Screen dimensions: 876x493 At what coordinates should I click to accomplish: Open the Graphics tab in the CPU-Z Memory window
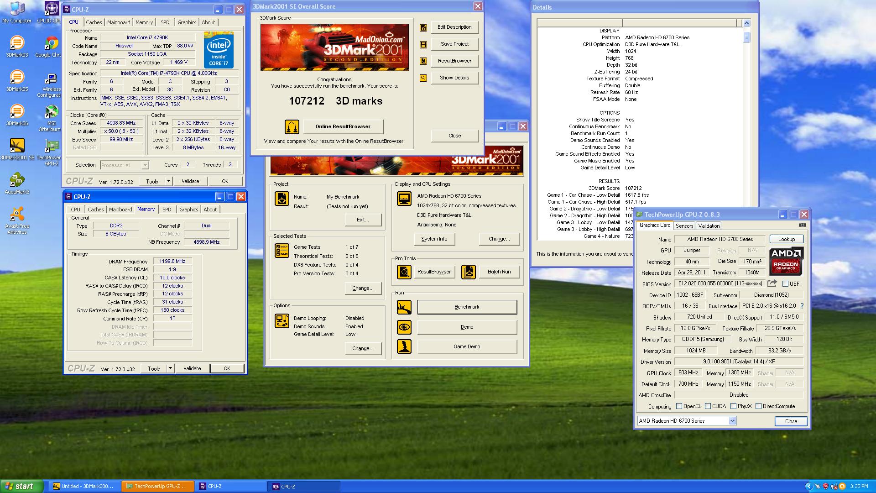click(189, 210)
